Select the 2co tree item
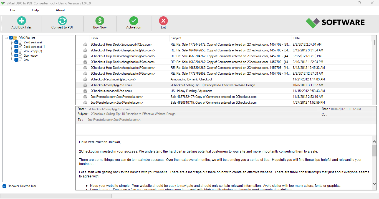 pyautogui.click(x=26, y=60)
